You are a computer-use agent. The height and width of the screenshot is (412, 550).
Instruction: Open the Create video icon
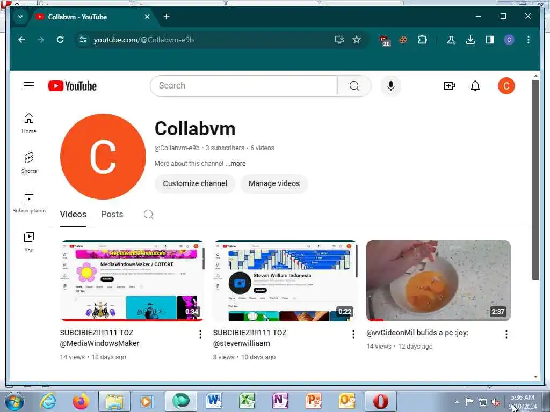click(x=450, y=86)
